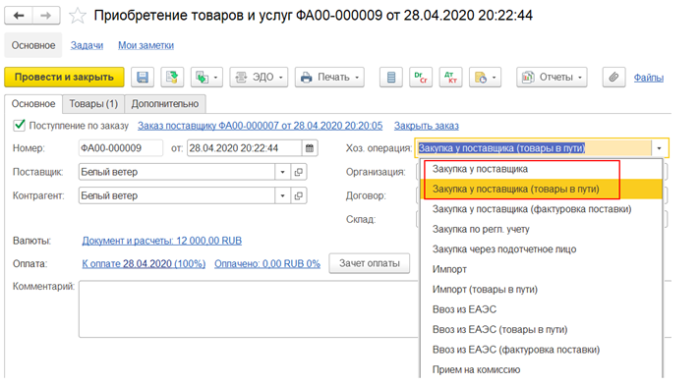700x384 pixels.
Task: Open the calendar picker for document date
Action: (310, 148)
